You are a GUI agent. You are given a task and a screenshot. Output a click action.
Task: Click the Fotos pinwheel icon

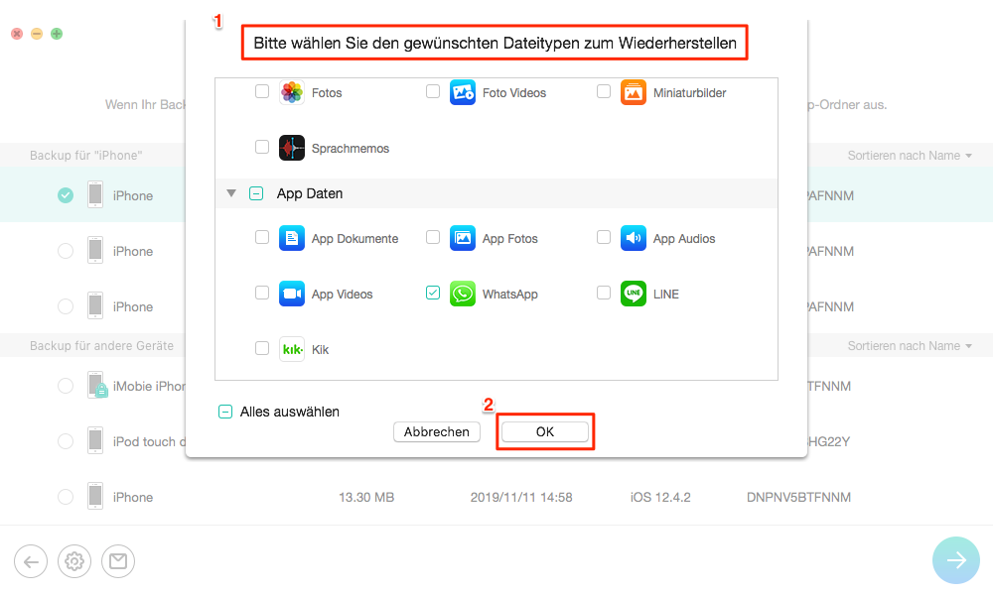click(x=292, y=92)
